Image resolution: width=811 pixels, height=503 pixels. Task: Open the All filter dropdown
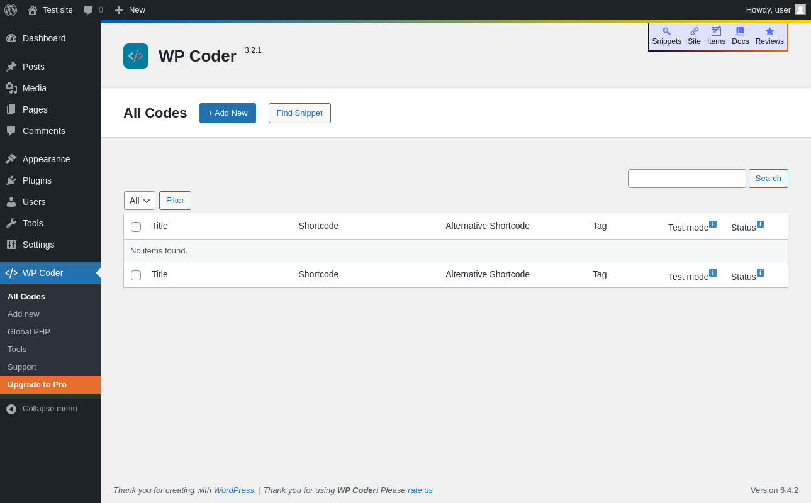(140, 201)
